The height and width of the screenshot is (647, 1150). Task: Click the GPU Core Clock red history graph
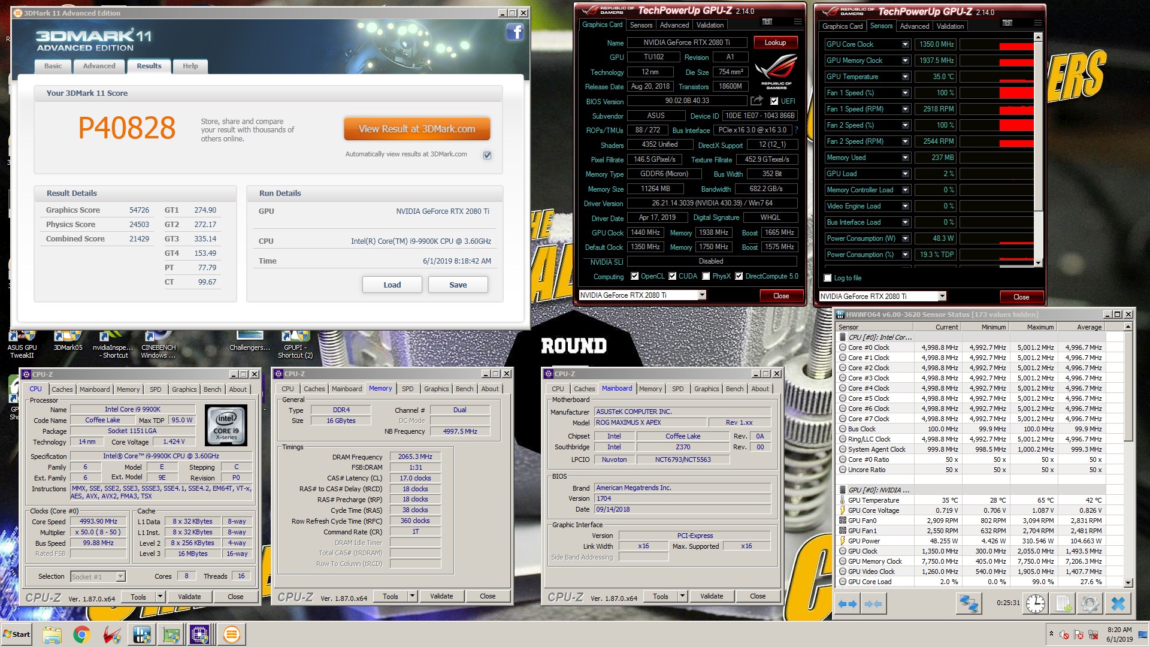[996, 44]
